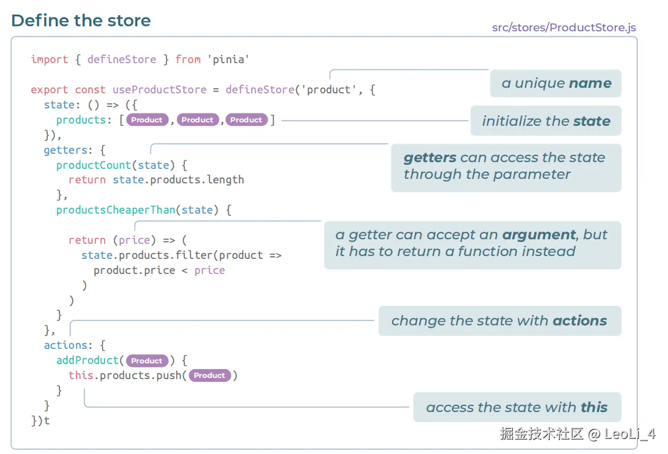Click the LeoLi_4 watermark text

tap(629, 433)
